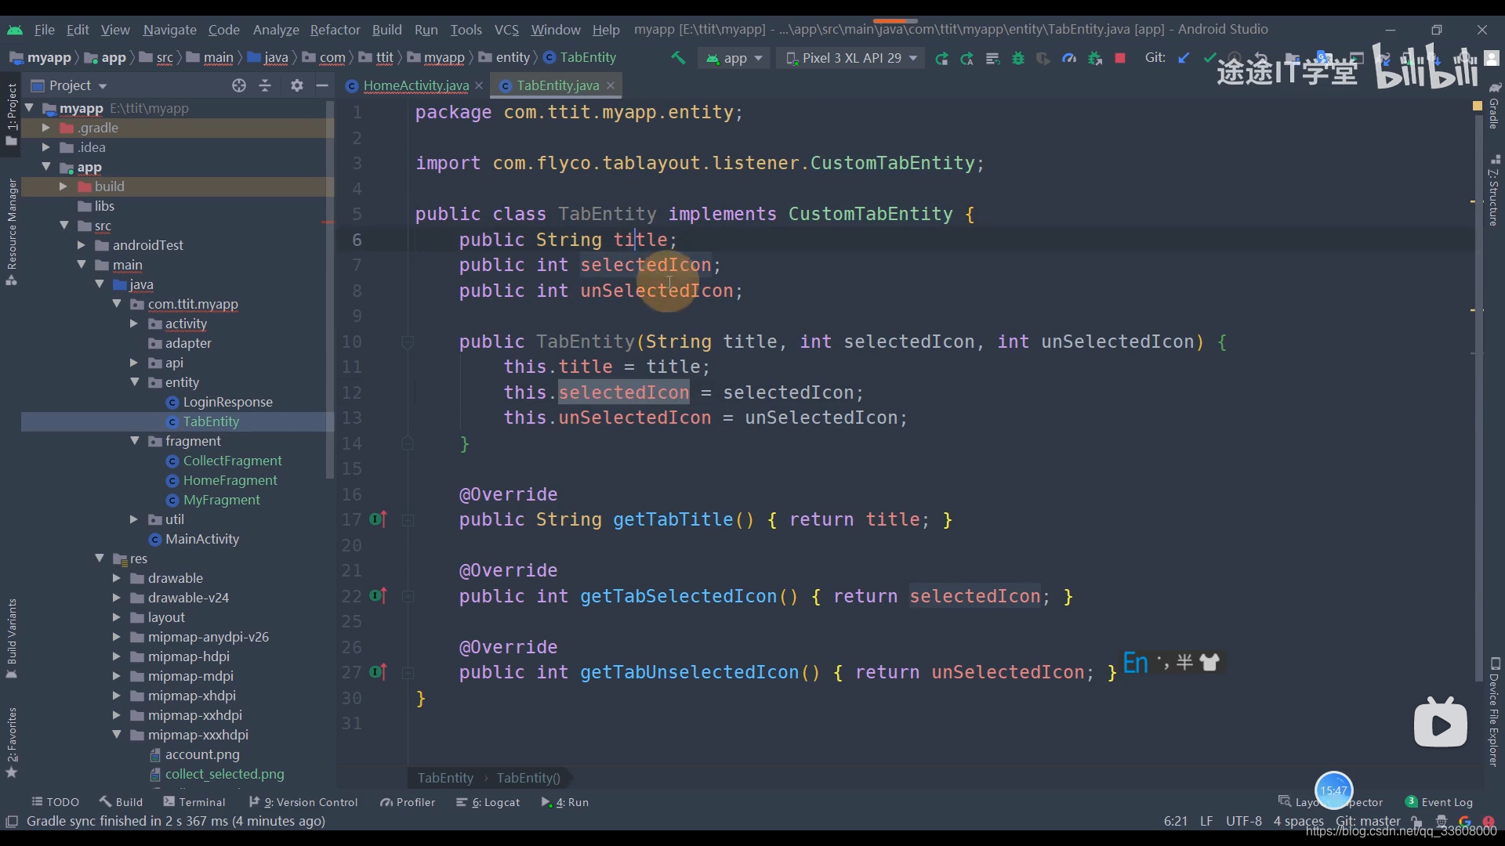This screenshot has height=846, width=1505.
Task: Switch to HomeActivity.java tab
Action: 415,85
